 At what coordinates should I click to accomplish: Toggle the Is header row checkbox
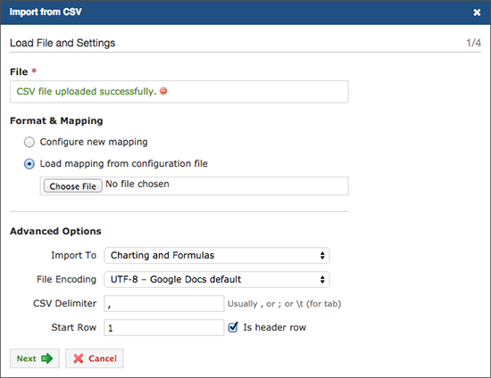tap(233, 327)
